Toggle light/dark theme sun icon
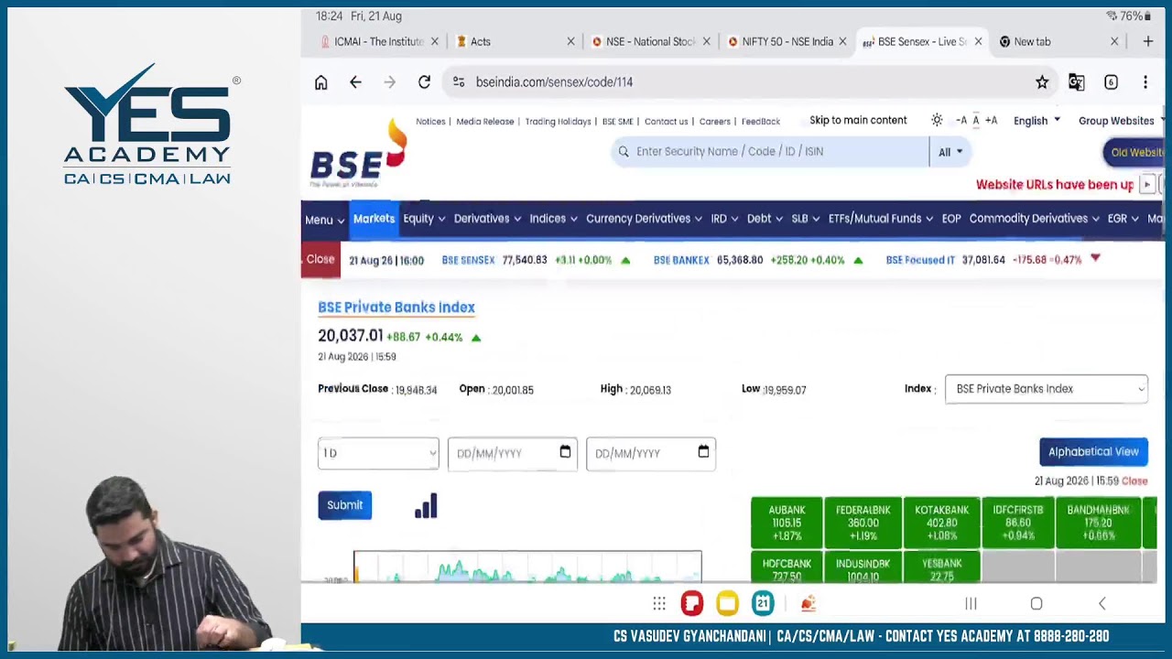This screenshot has height=659, width=1172. pos(937,120)
